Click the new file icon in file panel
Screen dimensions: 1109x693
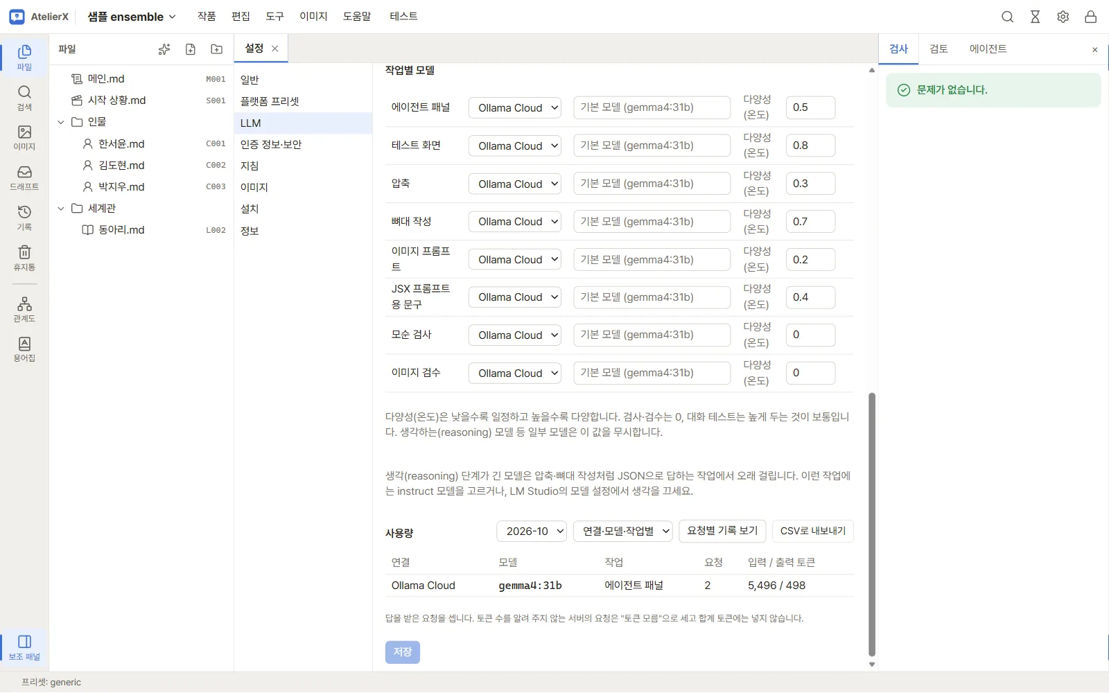[191, 49]
